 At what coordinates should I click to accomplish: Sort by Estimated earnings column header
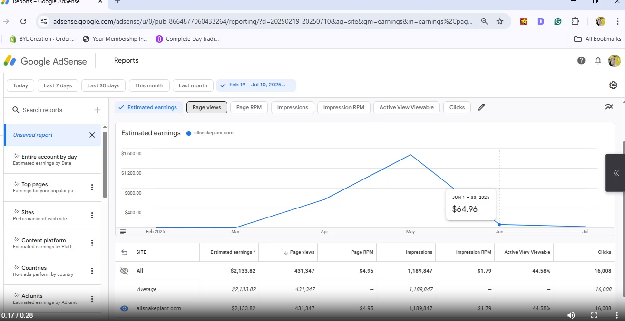233,252
